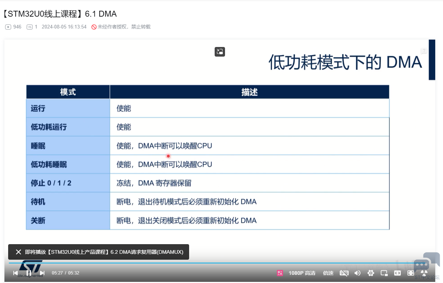Click 断电，退出关闭模式后必须重新初始化 DMA
443x283 pixels.
[187, 220]
